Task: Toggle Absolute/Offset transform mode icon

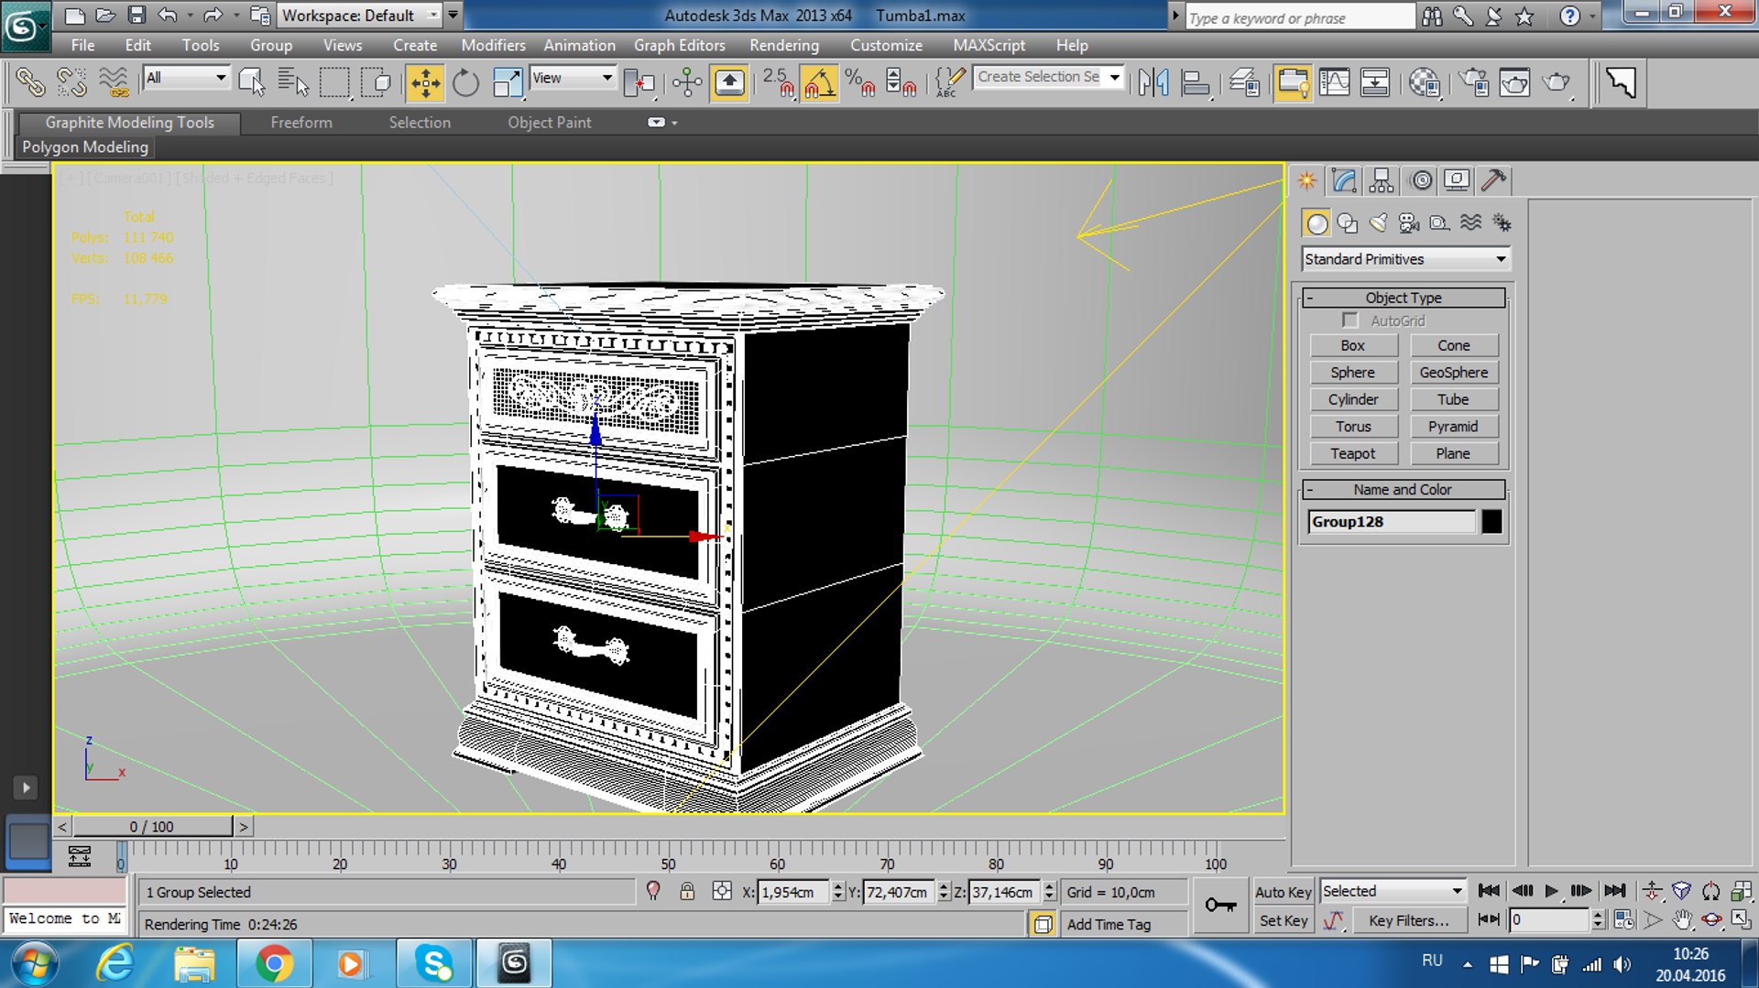Action: coord(722,892)
